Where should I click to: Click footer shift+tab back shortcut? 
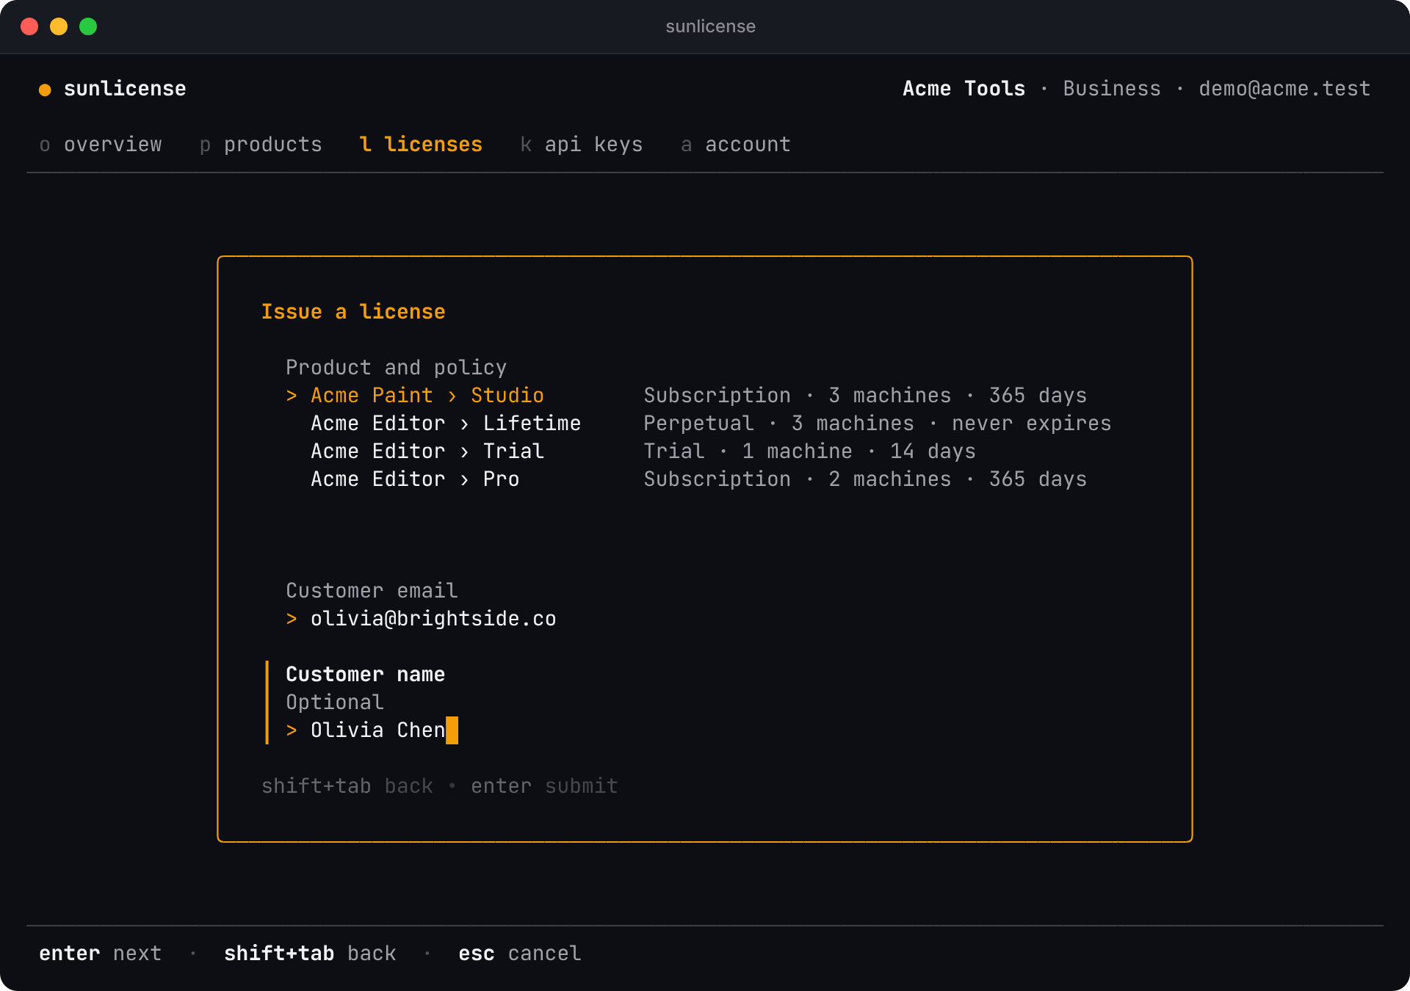[310, 954]
